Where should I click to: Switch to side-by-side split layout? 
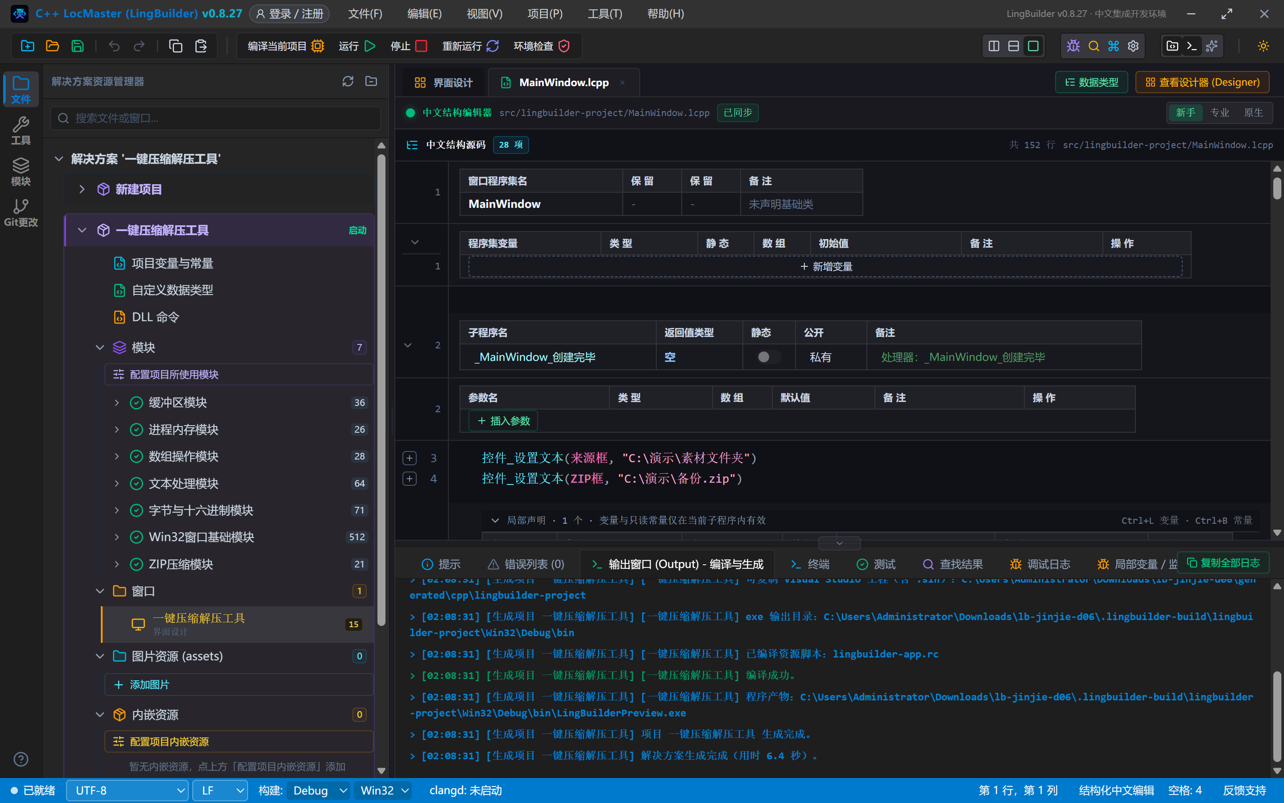(x=994, y=46)
